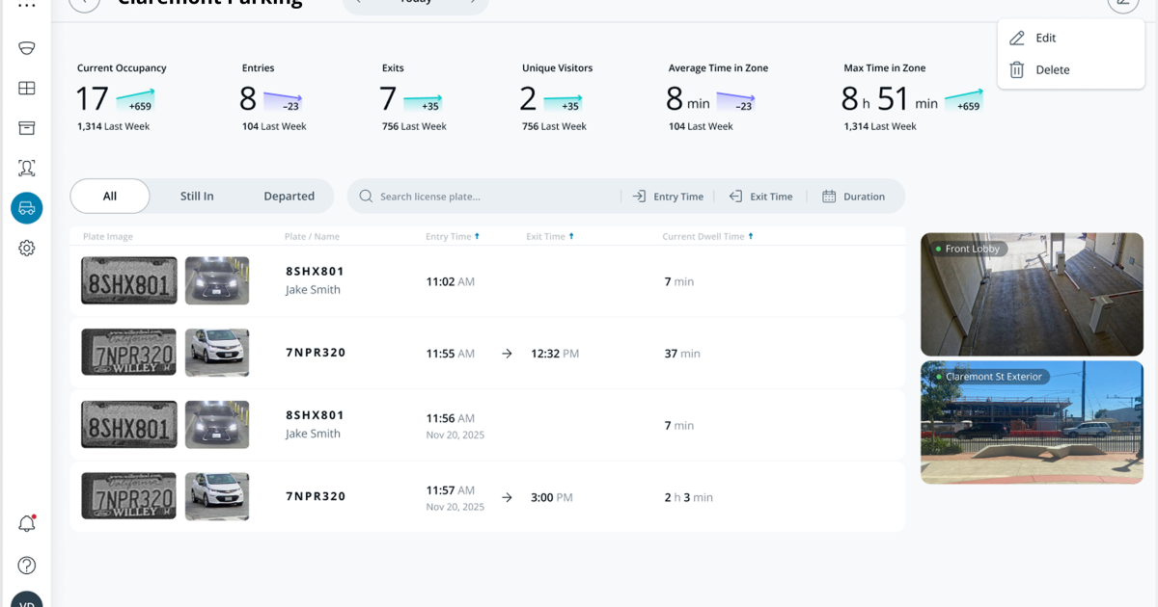Open the Exit Time filter
Screen dimensions: 1158x607
[x=760, y=197]
